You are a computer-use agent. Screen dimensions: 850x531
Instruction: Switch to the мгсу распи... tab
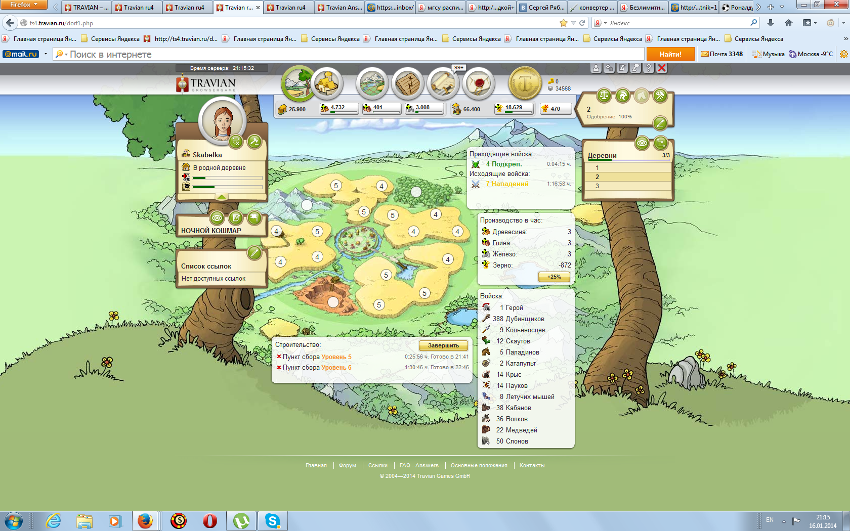pyautogui.click(x=441, y=7)
